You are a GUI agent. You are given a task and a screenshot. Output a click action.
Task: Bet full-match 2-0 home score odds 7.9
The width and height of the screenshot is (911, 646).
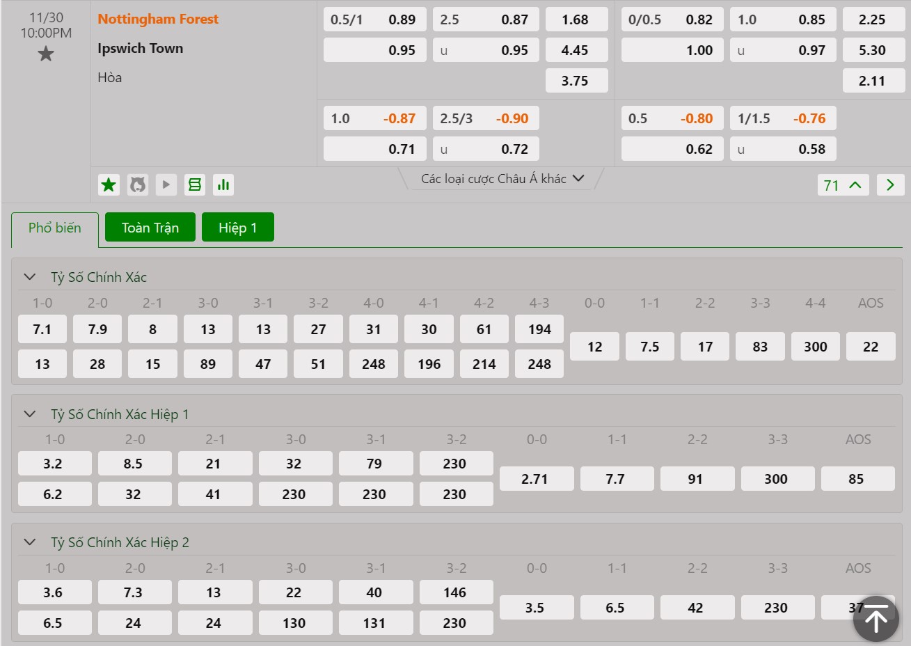click(97, 329)
